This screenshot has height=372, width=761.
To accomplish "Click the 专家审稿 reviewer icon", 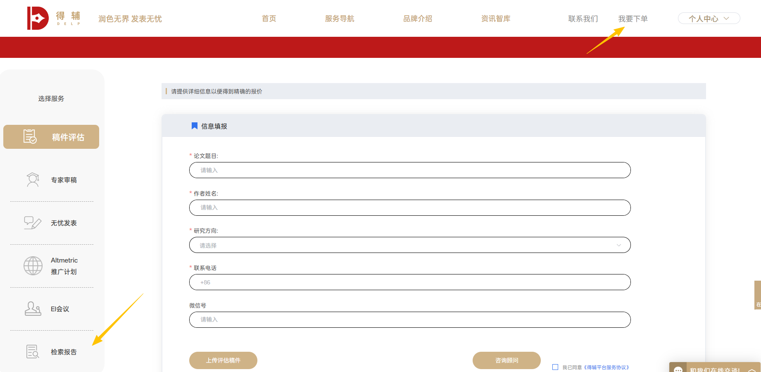I will click(x=33, y=179).
